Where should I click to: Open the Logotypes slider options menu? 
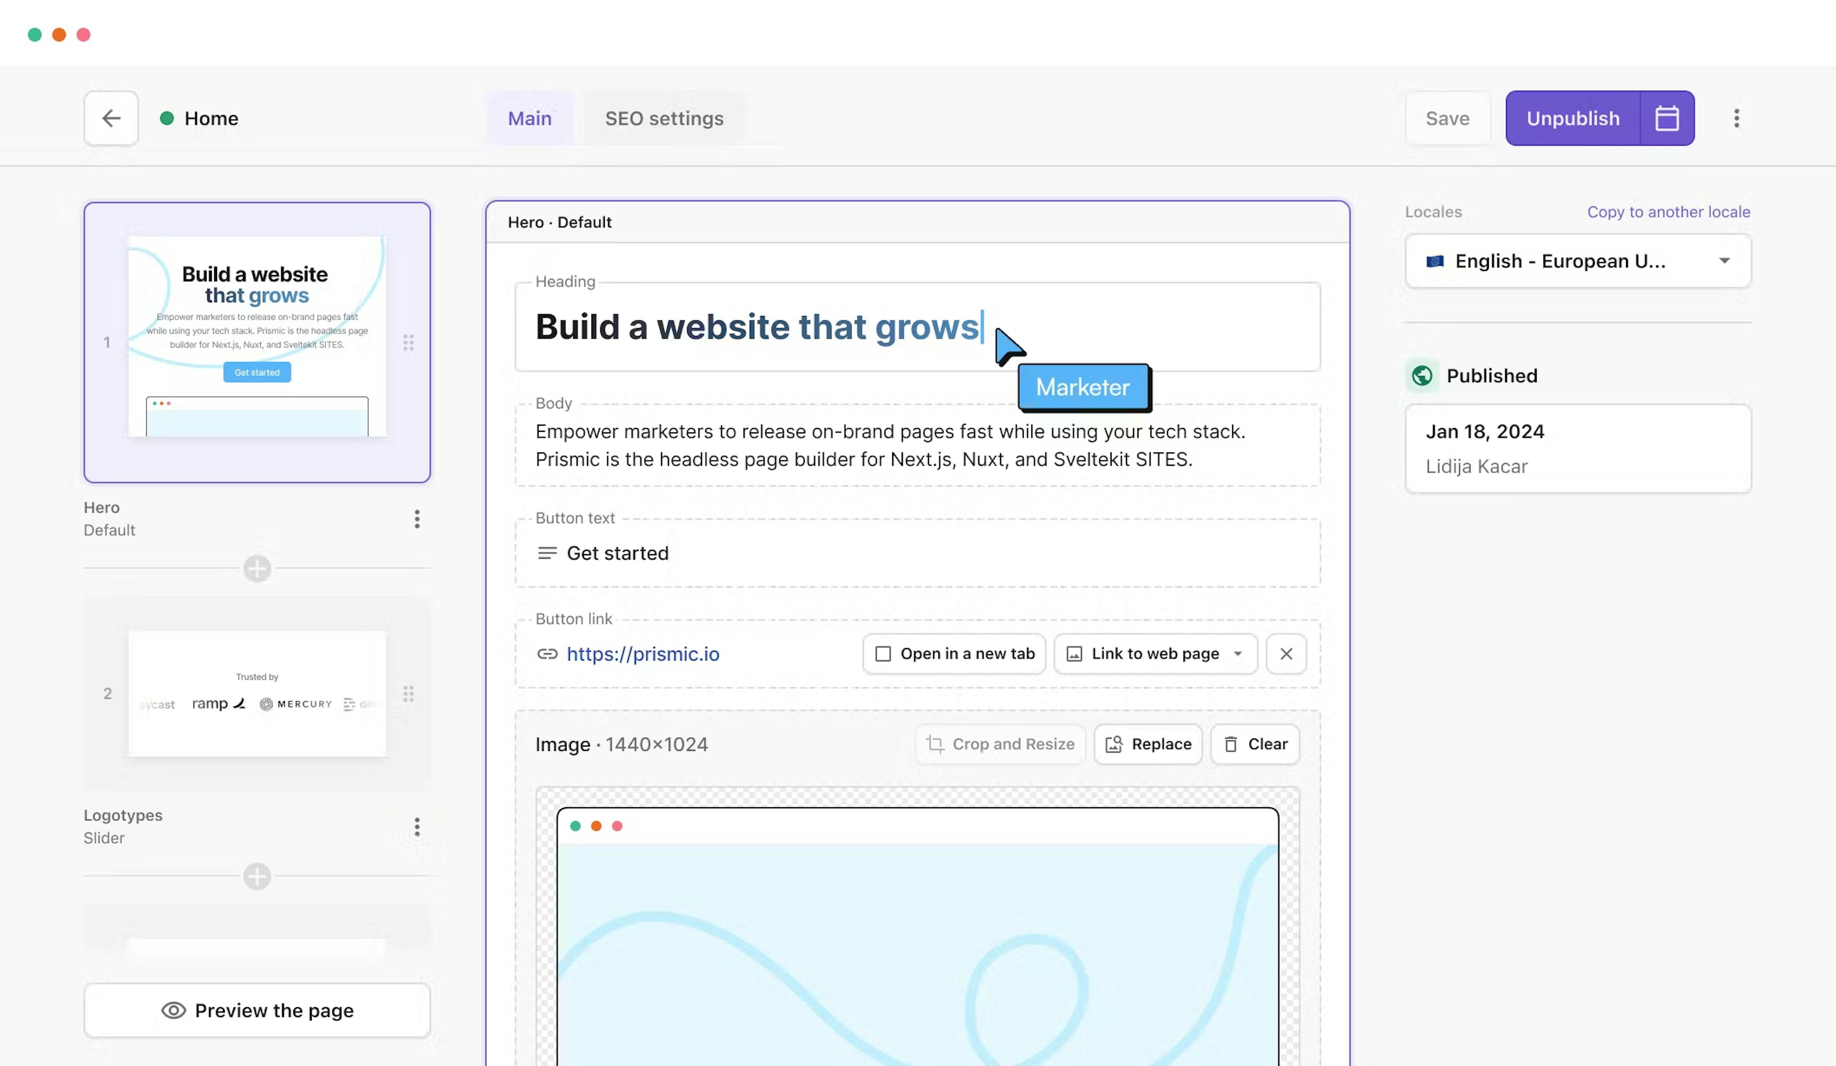pos(417,826)
